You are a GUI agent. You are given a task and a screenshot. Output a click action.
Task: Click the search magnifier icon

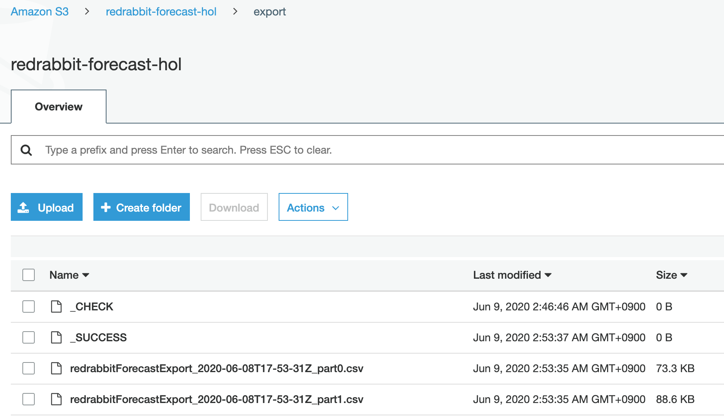tap(26, 150)
